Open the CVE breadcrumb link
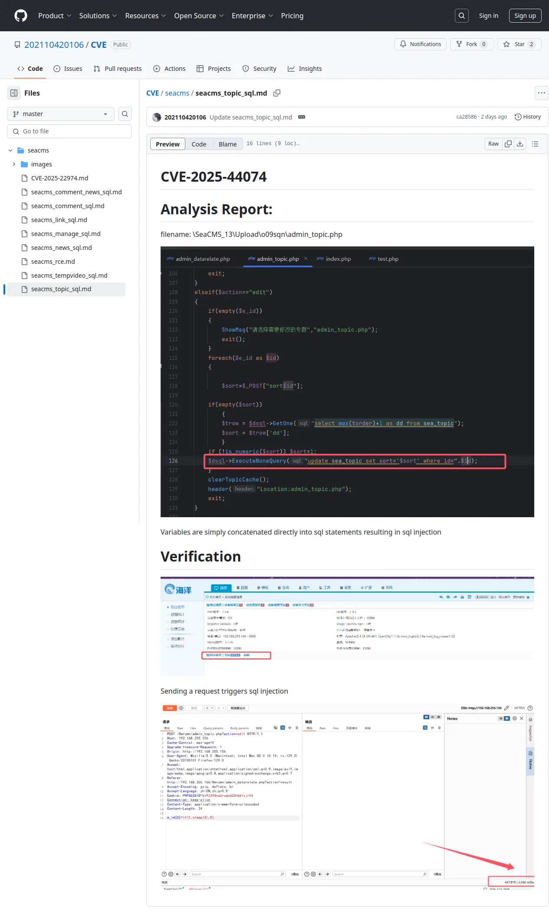 153,93
